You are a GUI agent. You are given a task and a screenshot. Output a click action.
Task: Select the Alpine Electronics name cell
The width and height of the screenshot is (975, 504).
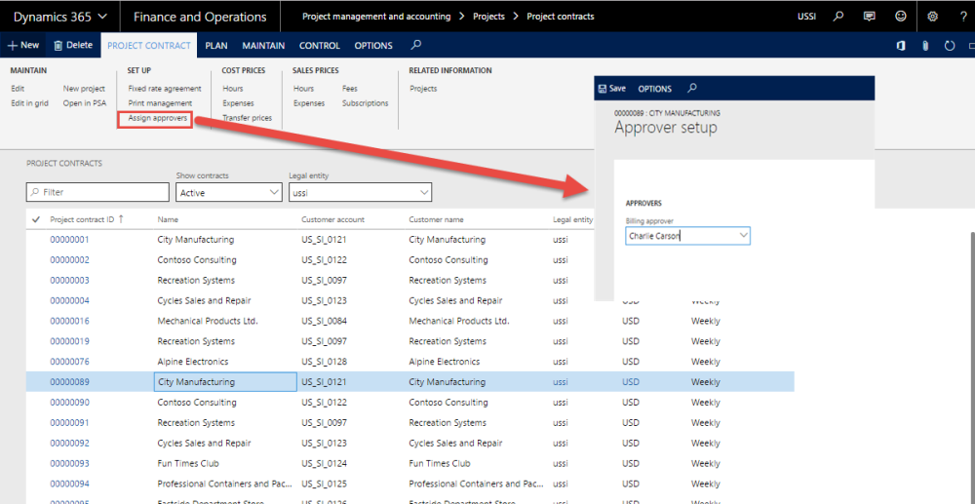point(193,362)
